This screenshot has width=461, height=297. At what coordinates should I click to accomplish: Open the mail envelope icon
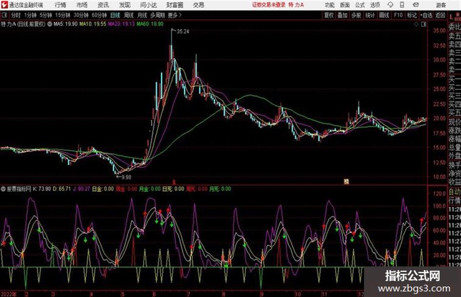pos(416,5)
